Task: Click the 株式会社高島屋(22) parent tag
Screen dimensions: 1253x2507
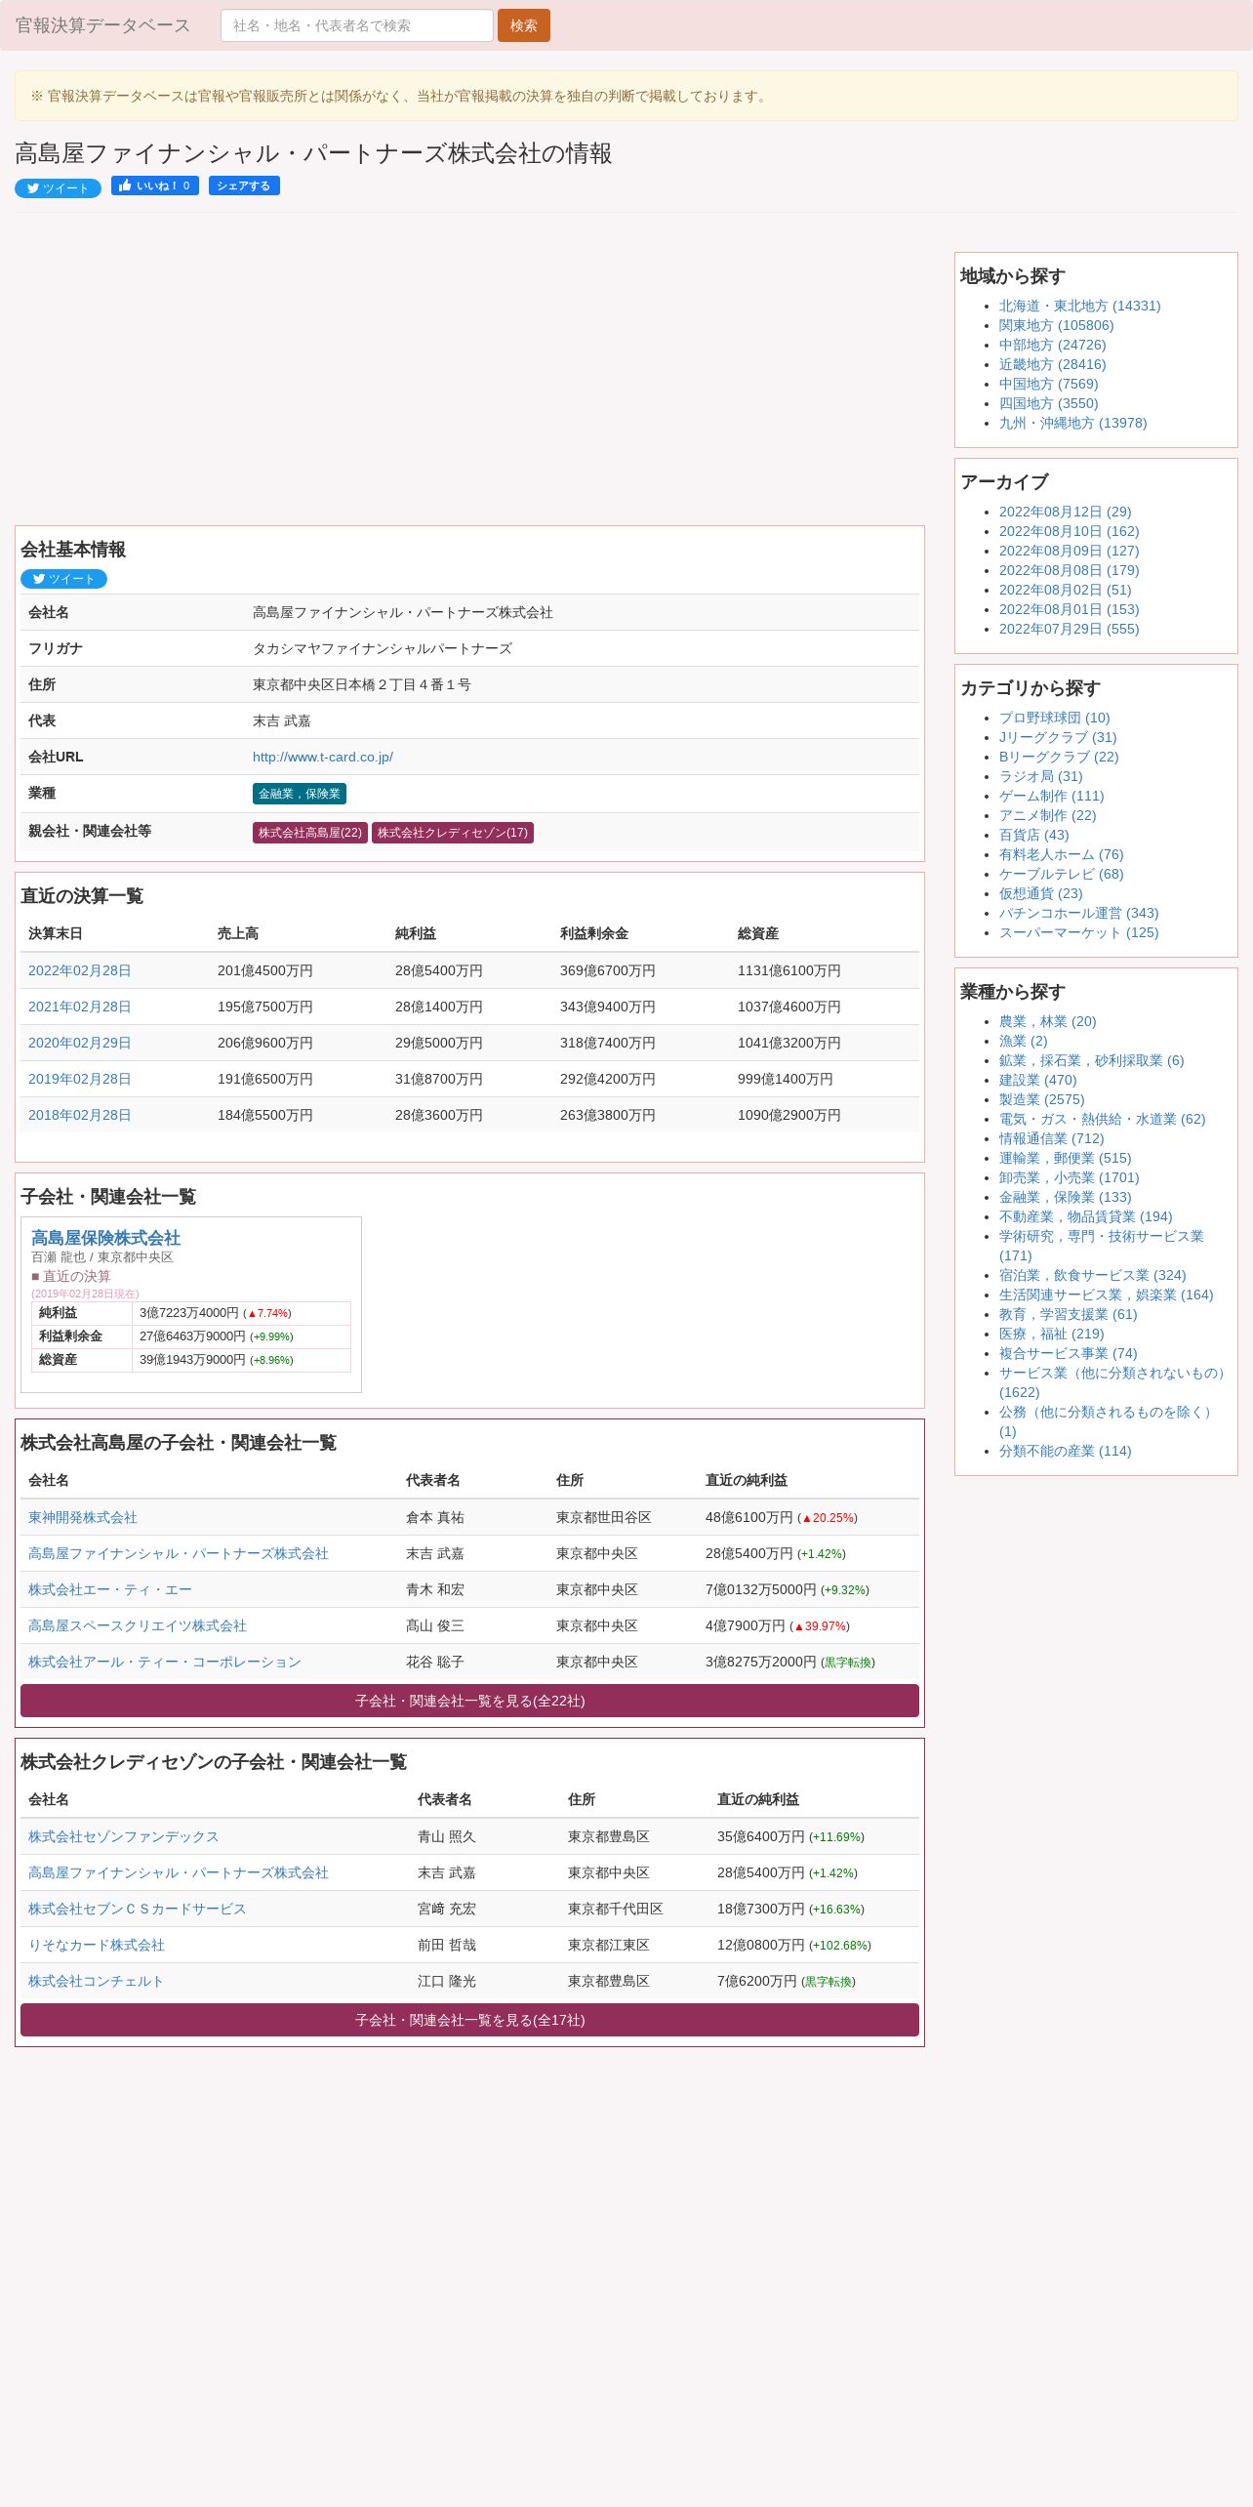Action: [x=310, y=833]
